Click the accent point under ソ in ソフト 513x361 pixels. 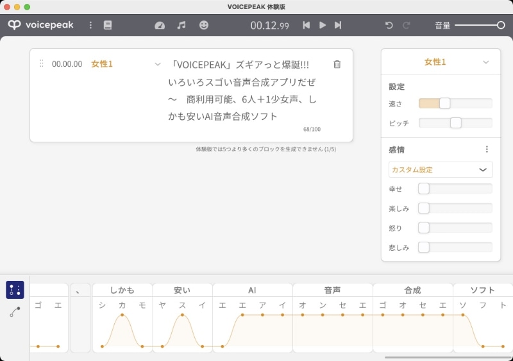coord(462,315)
